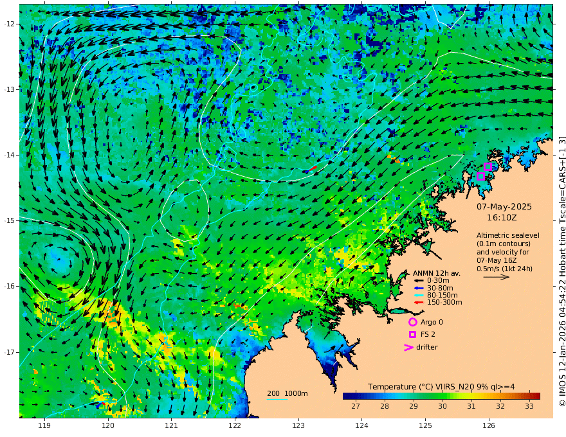Click the longitude axis label 124
566x437 pixels.
coord(361,426)
